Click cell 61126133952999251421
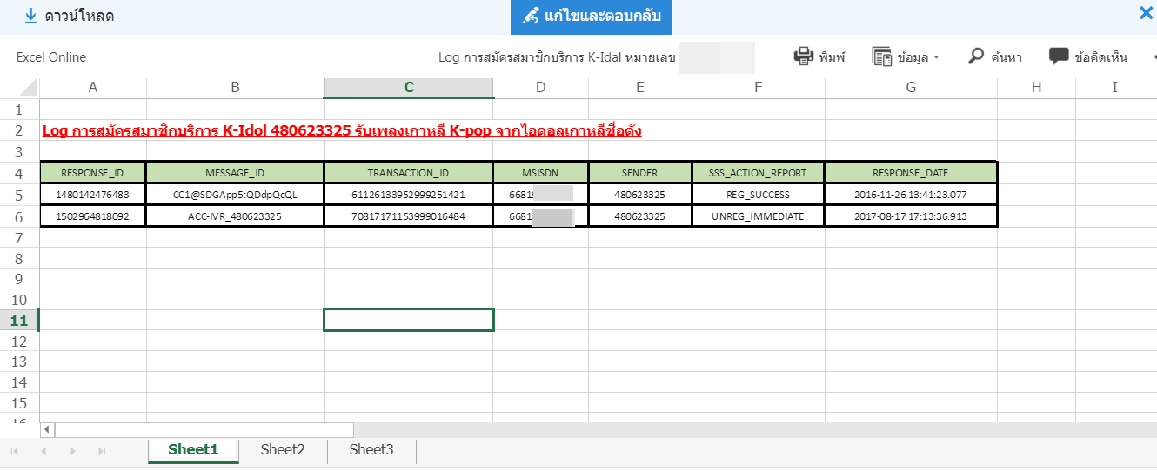Screen dimensions: 1157x471 [409, 195]
